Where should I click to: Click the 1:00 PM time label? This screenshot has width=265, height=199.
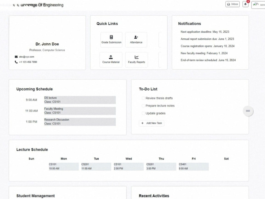(x=32, y=122)
